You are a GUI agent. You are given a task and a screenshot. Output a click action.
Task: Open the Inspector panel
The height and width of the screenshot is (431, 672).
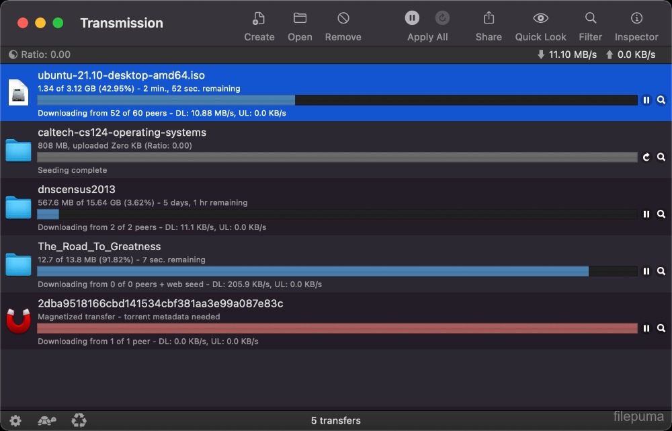(x=636, y=19)
